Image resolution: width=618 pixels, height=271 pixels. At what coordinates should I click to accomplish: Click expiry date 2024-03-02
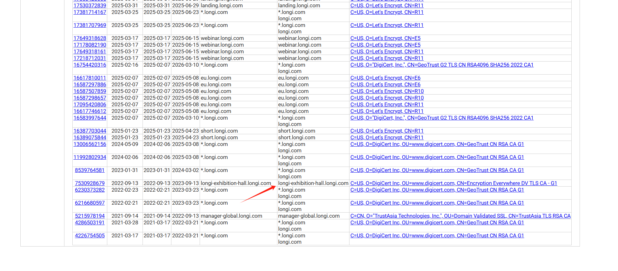(x=185, y=170)
